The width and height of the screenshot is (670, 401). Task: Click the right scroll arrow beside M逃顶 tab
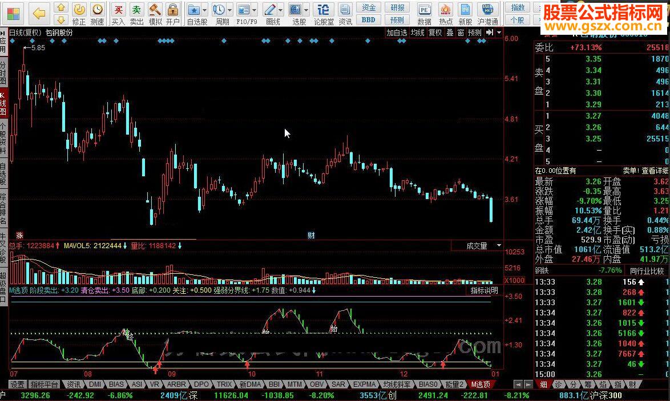528,384
